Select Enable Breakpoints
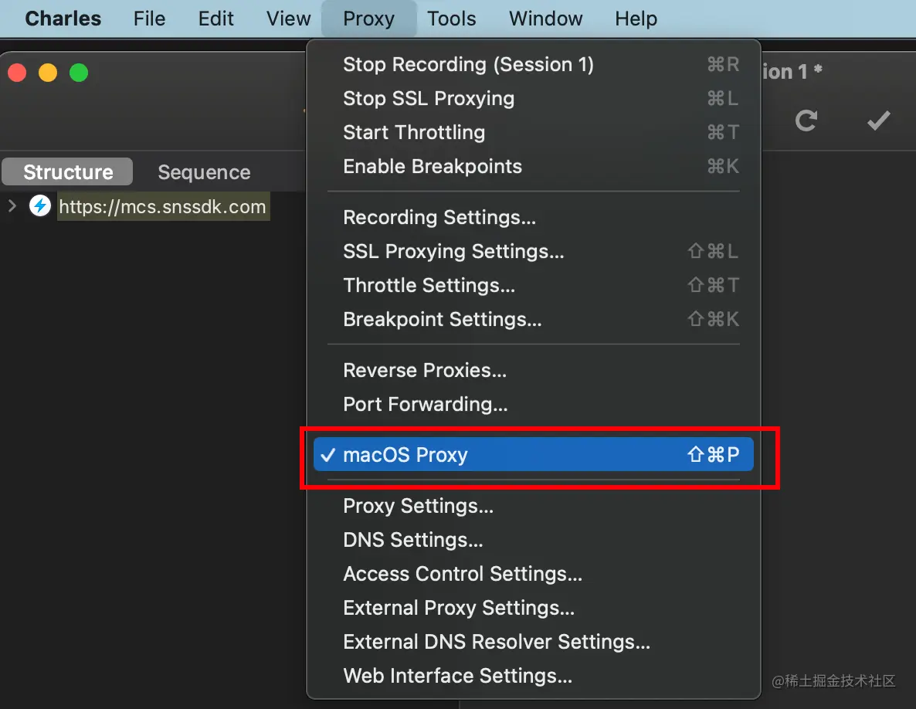Viewport: 916px width, 709px height. [534, 167]
